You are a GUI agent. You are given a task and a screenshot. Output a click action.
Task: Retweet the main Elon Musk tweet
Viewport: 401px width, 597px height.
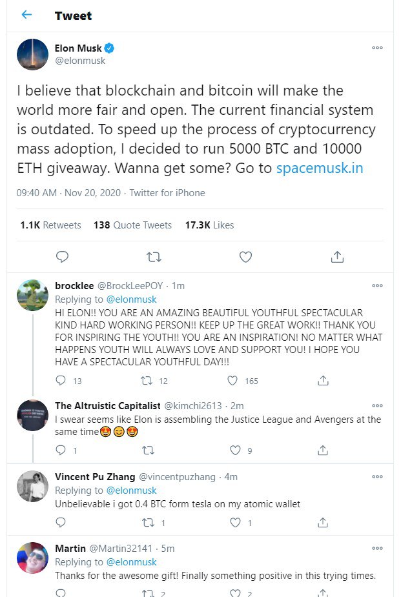tap(154, 257)
